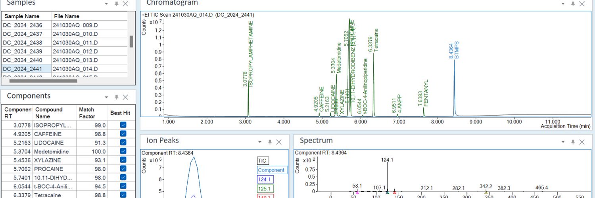Image resolution: width=595 pixels, height=198 pixels.
Task: Pin the Components panel
Action: [117, 97]
